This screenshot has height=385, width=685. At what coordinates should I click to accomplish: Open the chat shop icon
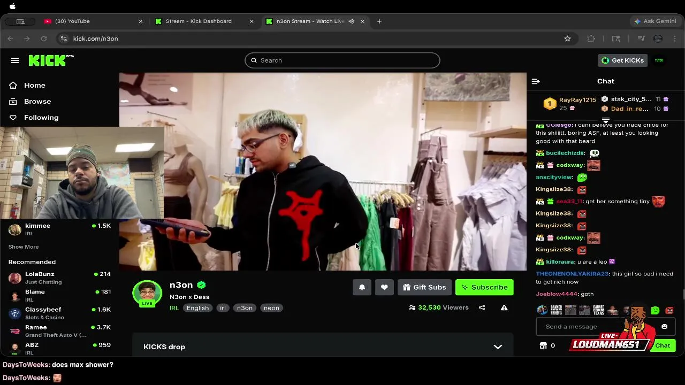click(543, 345)
